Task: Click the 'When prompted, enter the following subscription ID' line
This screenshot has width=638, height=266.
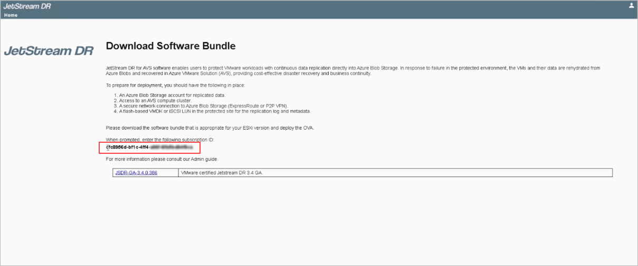Action: point(160,140)
